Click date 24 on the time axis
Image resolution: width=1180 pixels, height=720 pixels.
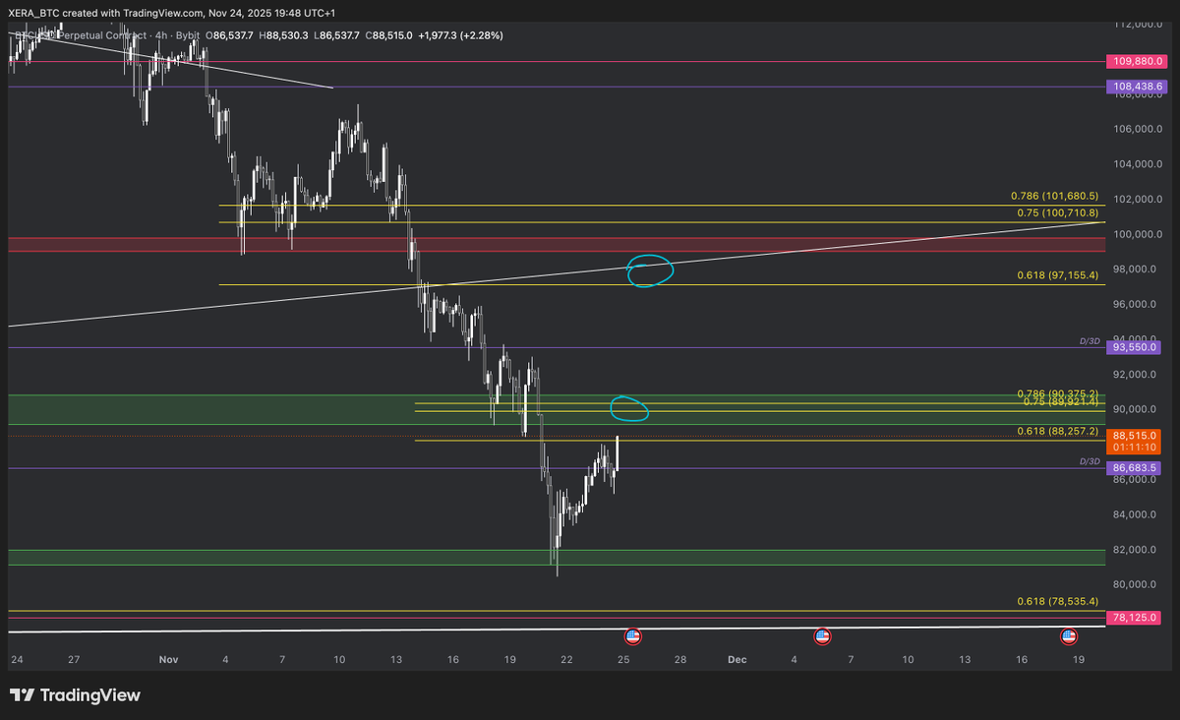(x=16, y=659)
